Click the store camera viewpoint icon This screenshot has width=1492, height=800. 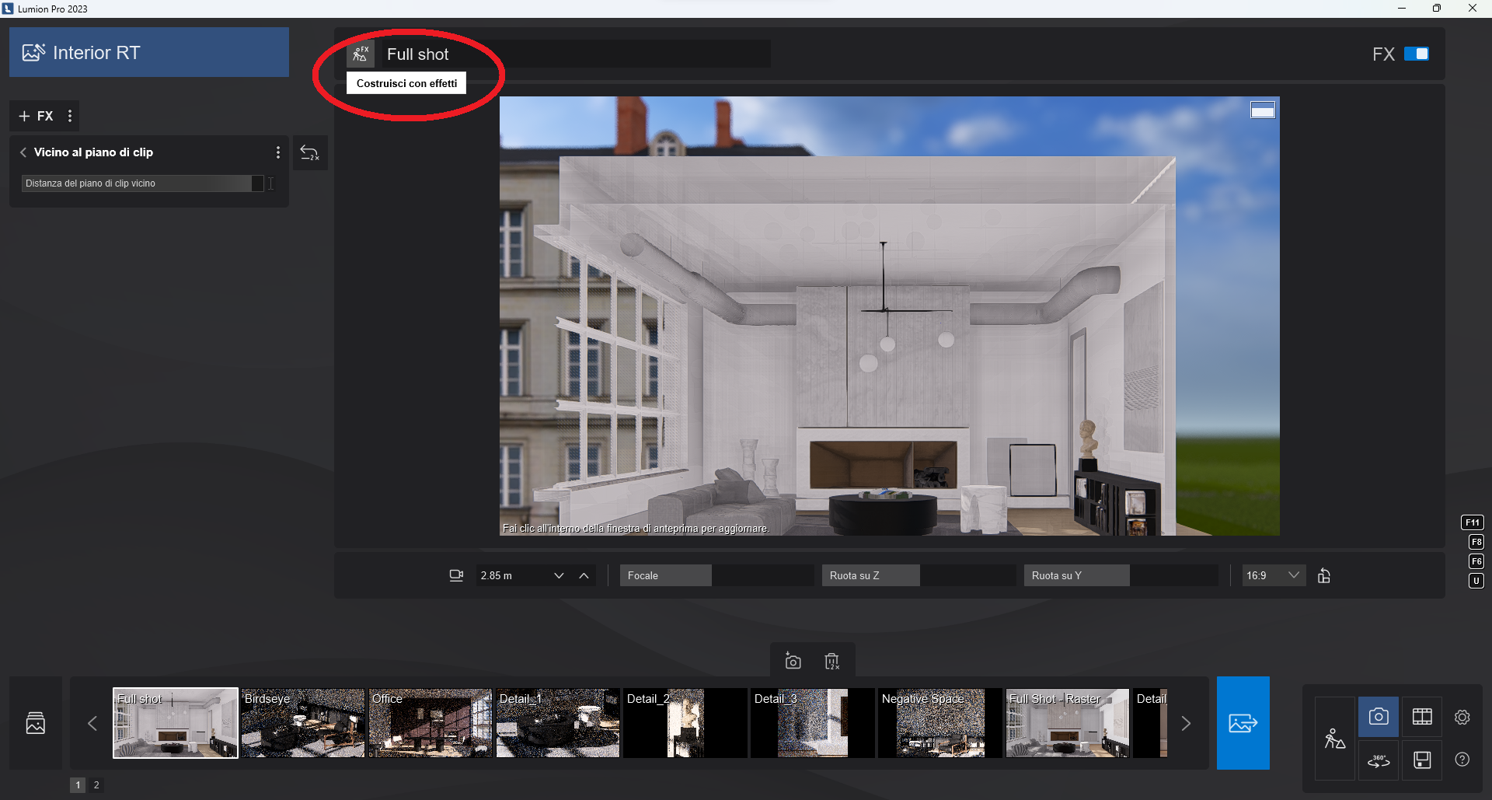(793, 661)
